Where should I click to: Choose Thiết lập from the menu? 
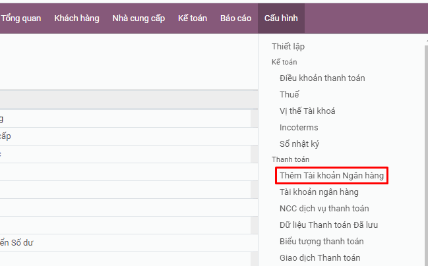click(x=288, y=47)
